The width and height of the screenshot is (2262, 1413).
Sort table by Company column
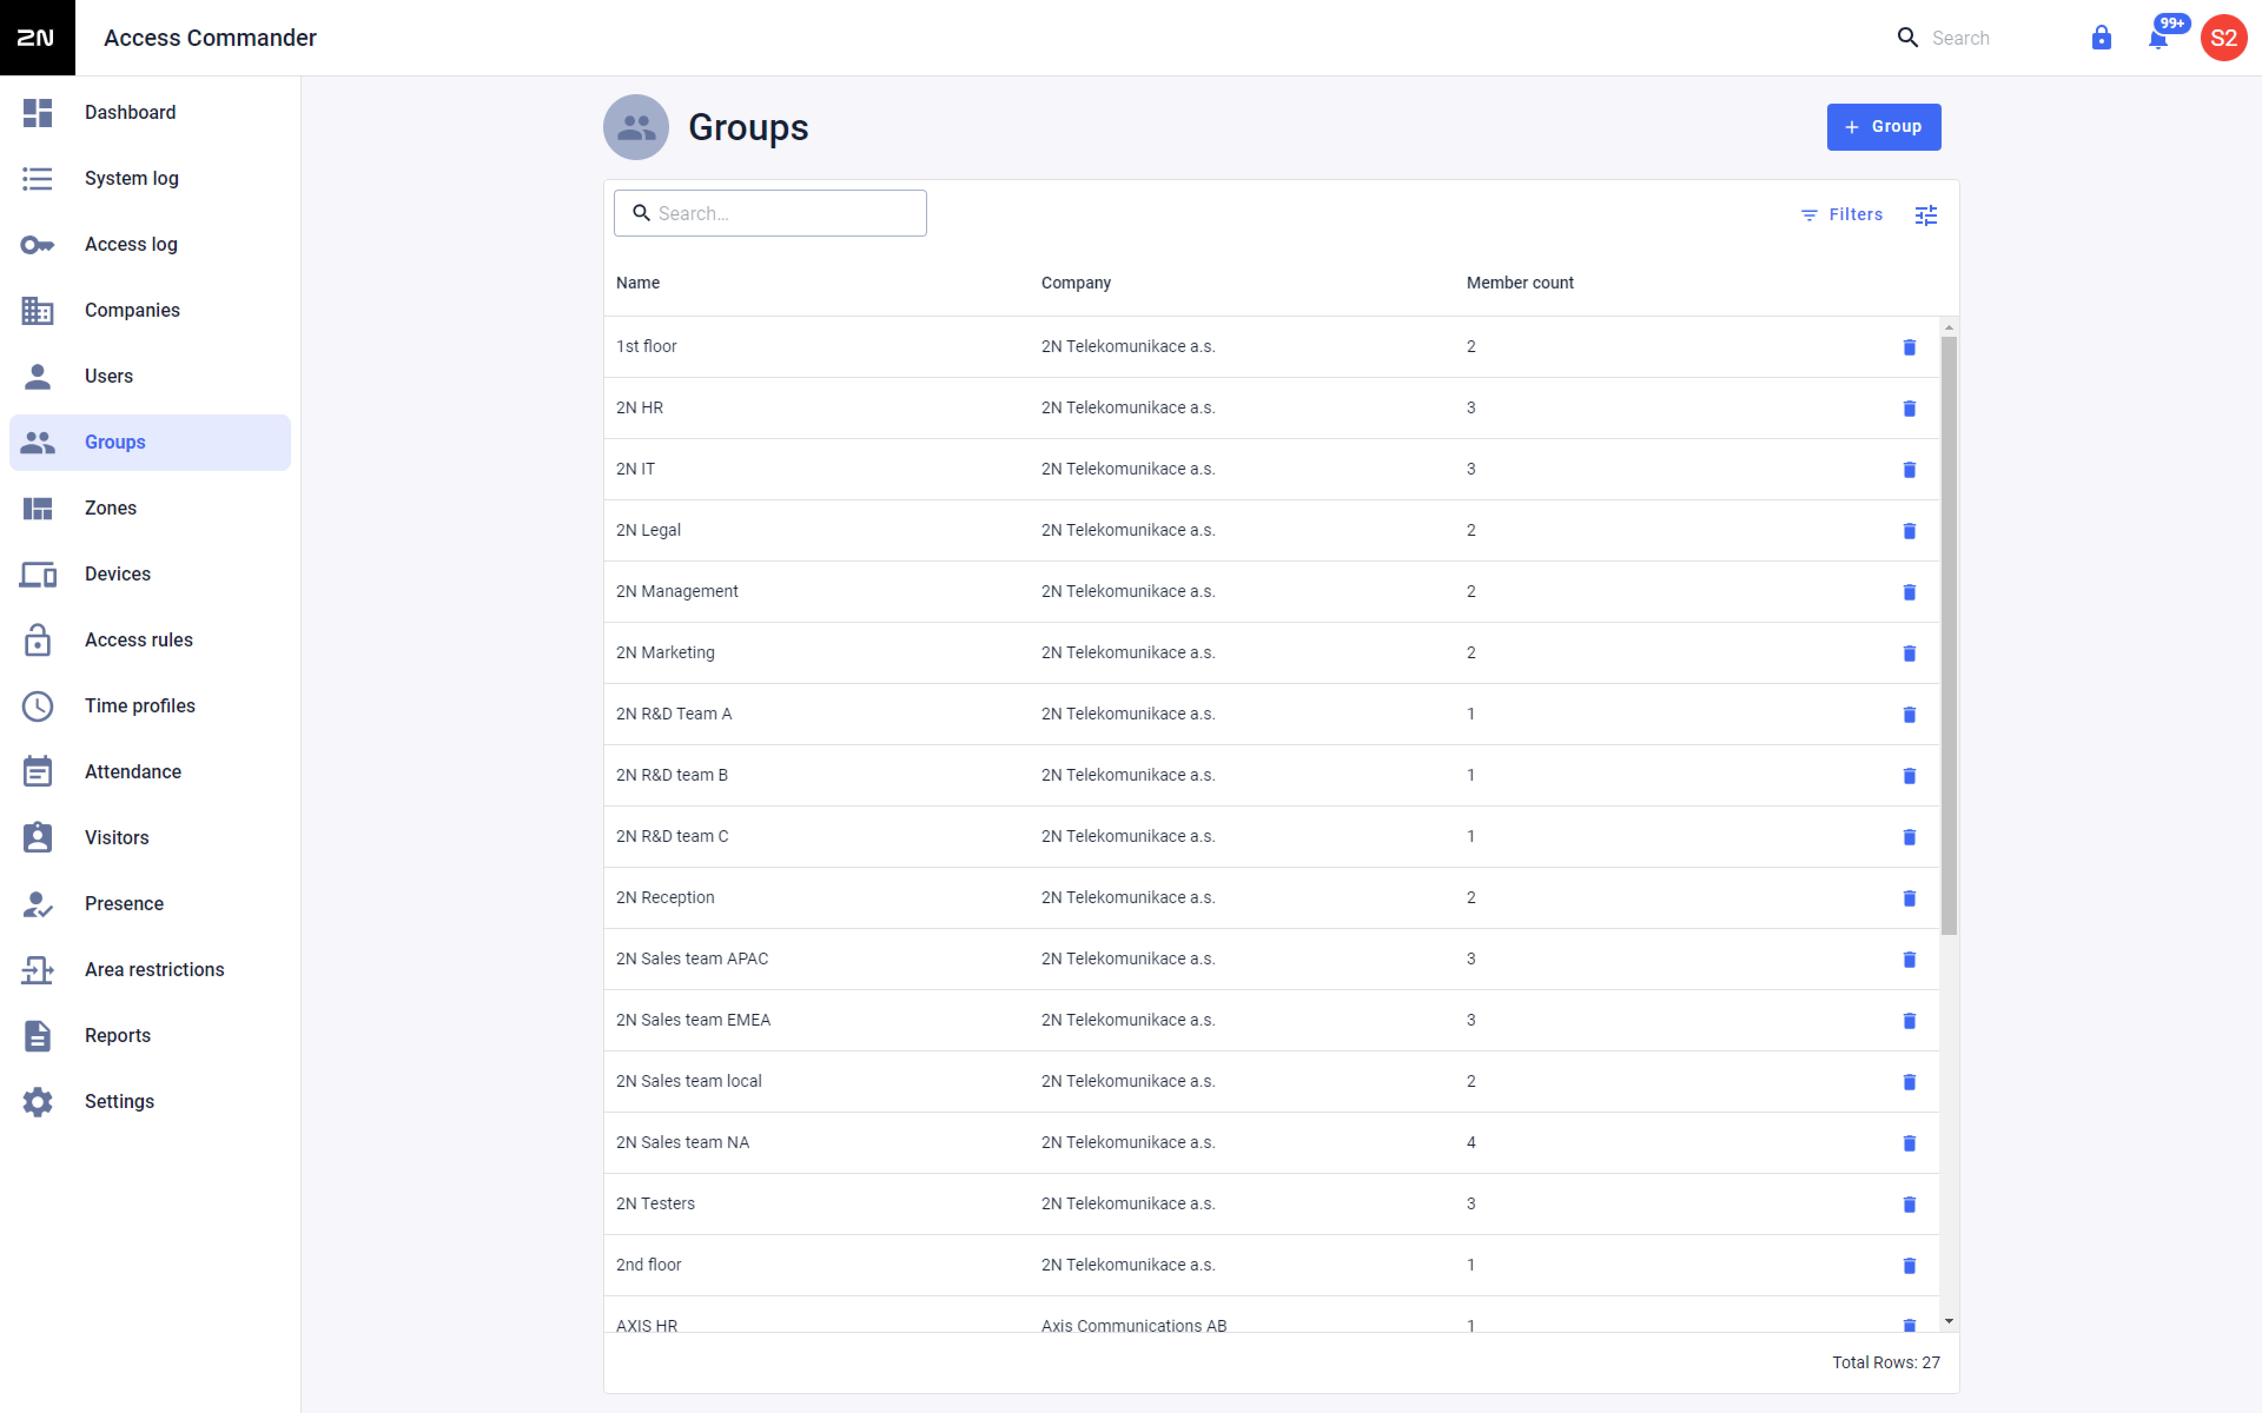[x=1076, y=283]
